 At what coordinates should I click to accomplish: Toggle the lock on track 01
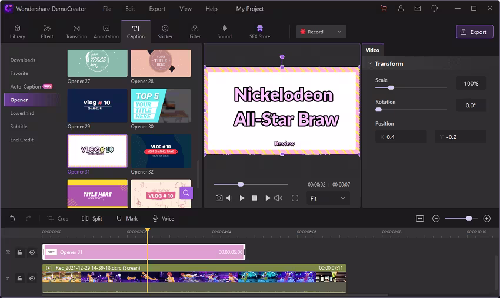point(19,279)
